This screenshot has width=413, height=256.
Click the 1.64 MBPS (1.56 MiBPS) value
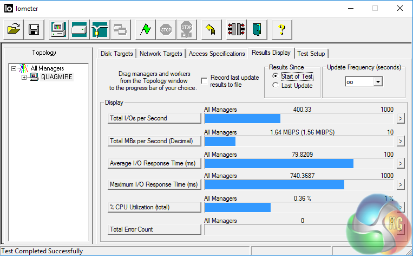click(x=303, y=132)
